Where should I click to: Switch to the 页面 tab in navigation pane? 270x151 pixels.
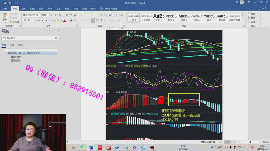12,45
